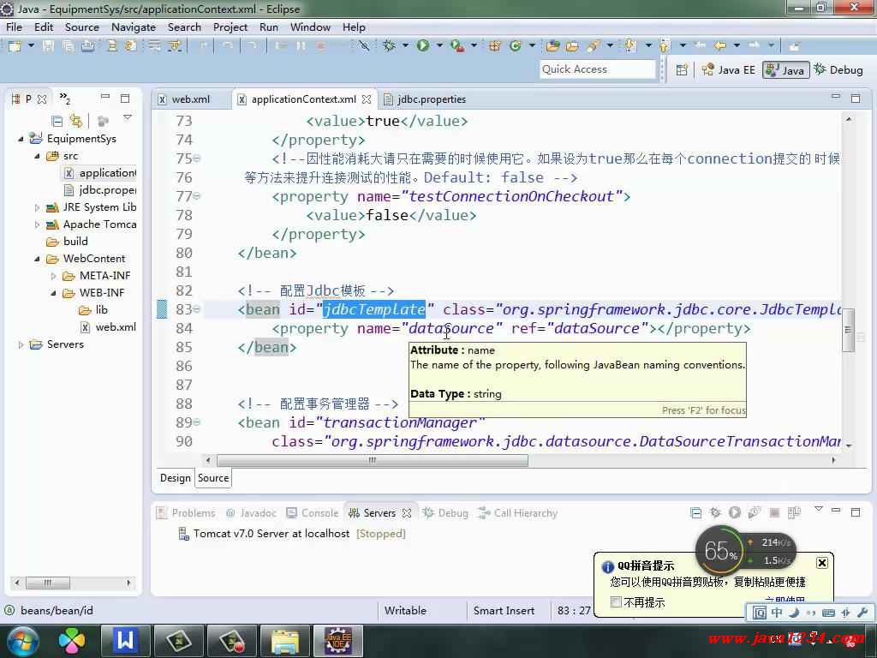This screenshot has height=658, width=877.
Task: Collapse the EquipmentSys project node
Action: [x=21, y=139]
